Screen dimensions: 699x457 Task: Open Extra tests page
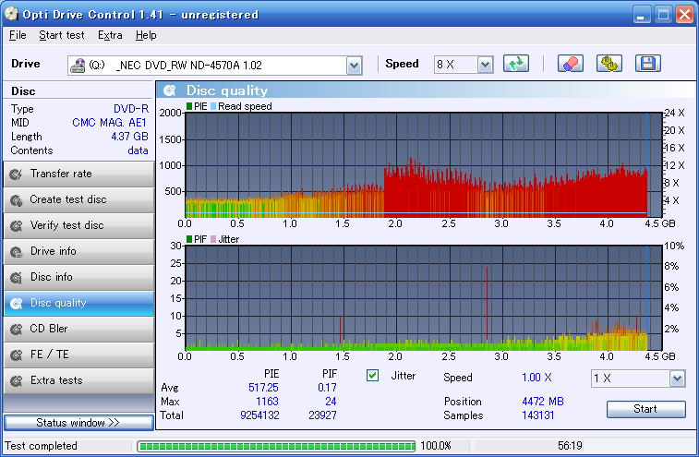[x=78, y=381]
